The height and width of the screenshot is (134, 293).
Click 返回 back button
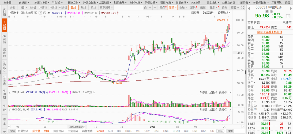coord(287,3)
